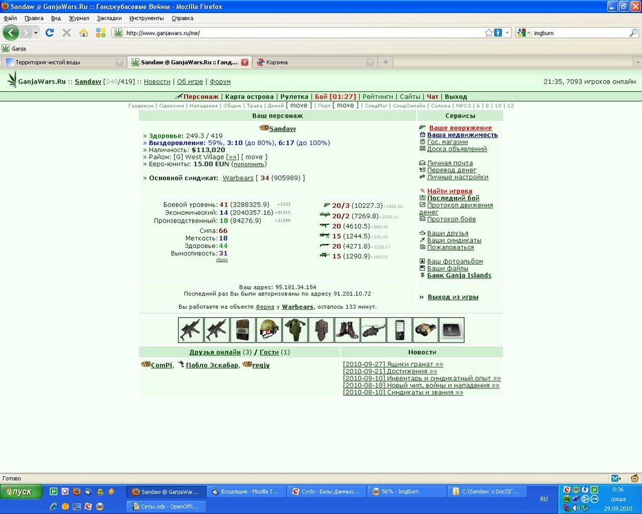Click the Выход из игры logout link
642x514 pixels.
point(453,297)
